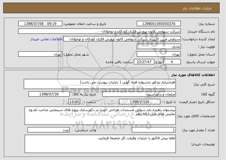Select the نام دستگاه خریدار field
The height and width of the screenshot is (160, 226).
point(99,31)
